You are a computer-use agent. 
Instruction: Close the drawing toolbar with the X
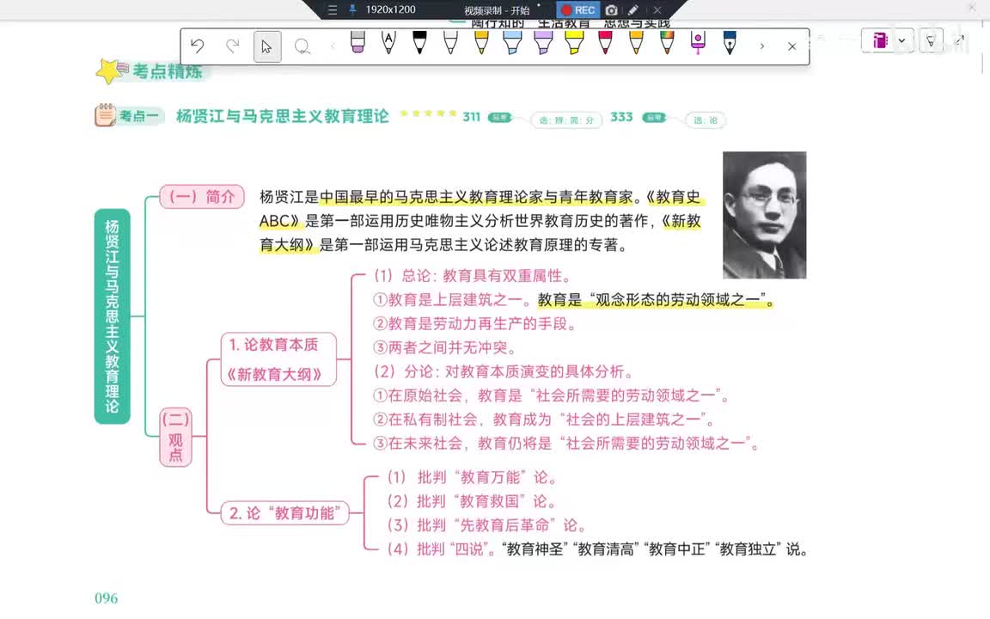[791, 46]
